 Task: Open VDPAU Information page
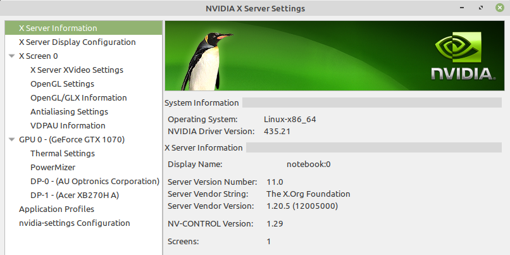[68, 125]
